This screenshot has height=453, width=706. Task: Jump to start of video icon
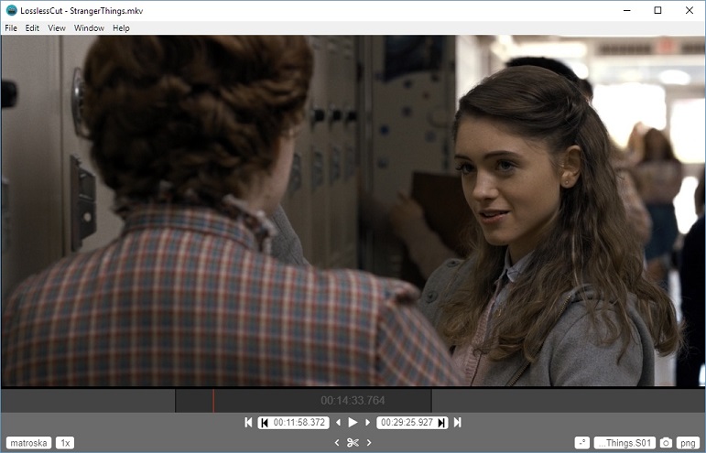tap(248, 423)
